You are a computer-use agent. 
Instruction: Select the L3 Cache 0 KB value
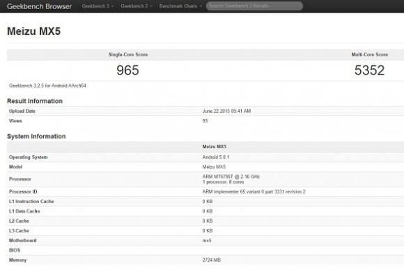[208, 231]
